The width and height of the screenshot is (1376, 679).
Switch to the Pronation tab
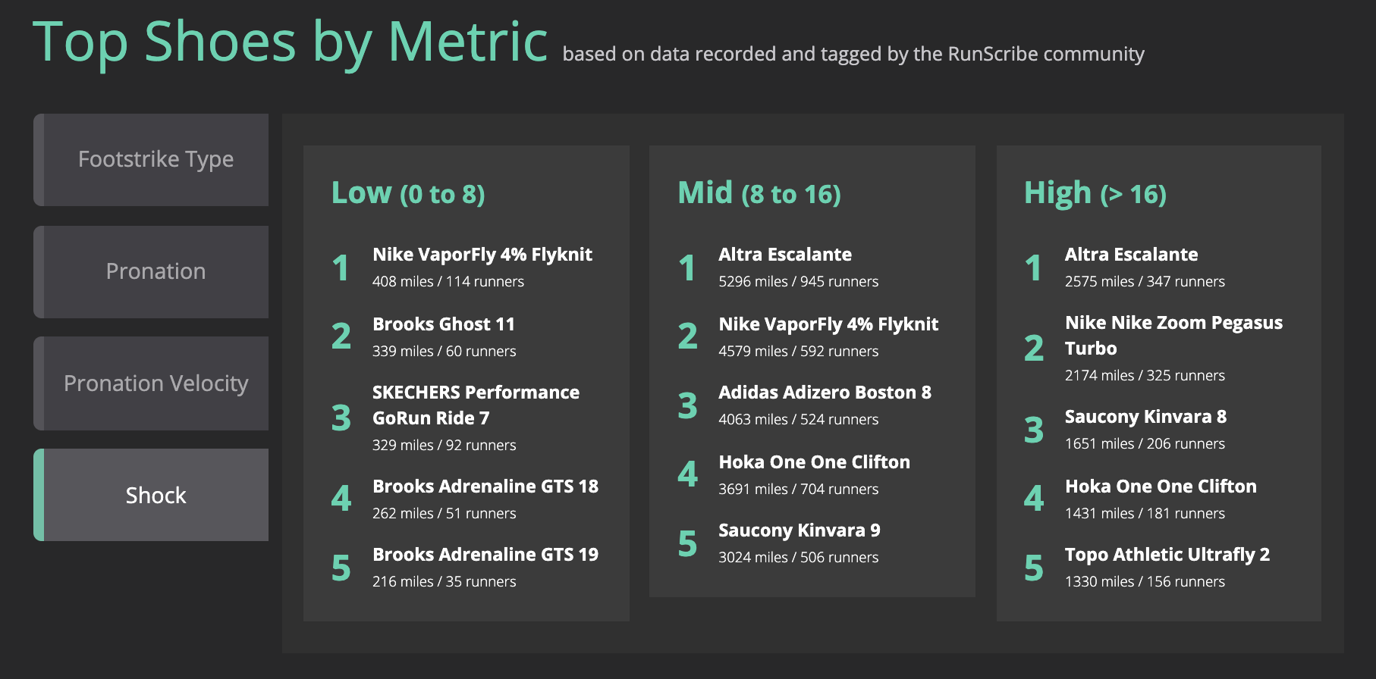(x=156, y=271)
